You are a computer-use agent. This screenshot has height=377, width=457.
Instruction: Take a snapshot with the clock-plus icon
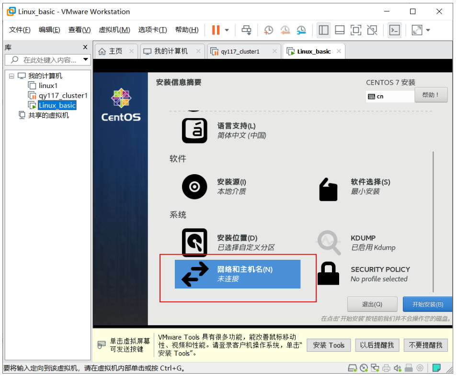click(x=268, y=30)
